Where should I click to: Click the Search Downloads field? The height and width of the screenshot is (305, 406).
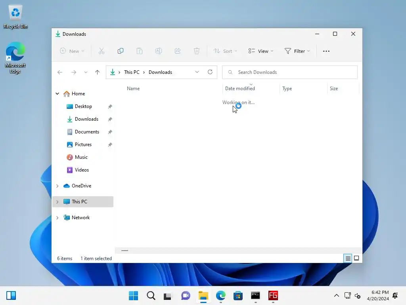pos(290,72)
